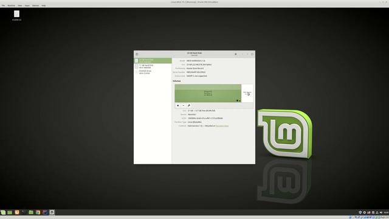
Task: Select the 23 GB Hard Disk entry
Action: tap(153, 61)
